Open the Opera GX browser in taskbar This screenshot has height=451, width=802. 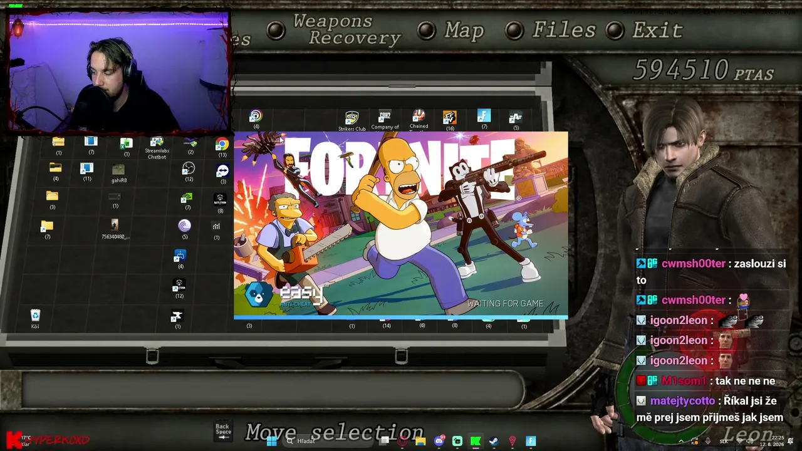pyautogui.click(x=402, y=441)
